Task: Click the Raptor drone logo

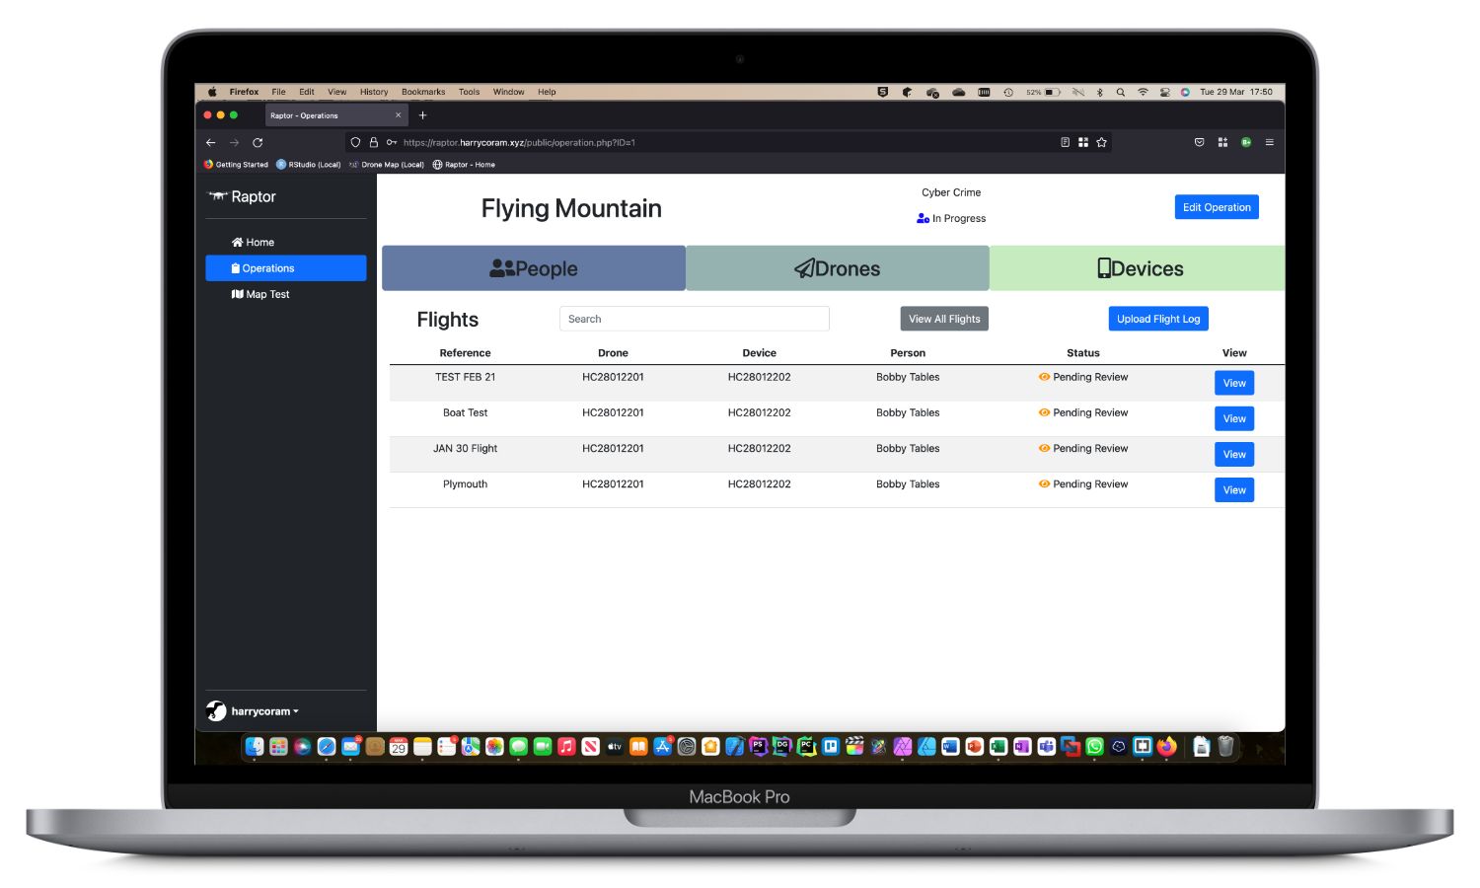Action: point(217,196)
